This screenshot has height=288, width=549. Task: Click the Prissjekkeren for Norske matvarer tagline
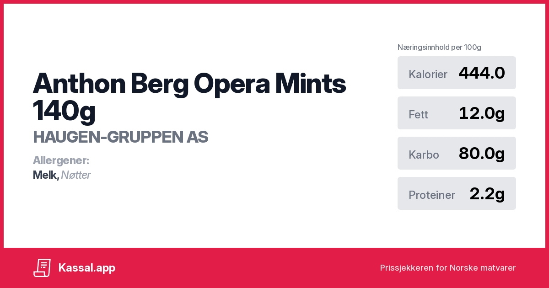(447, 268)
